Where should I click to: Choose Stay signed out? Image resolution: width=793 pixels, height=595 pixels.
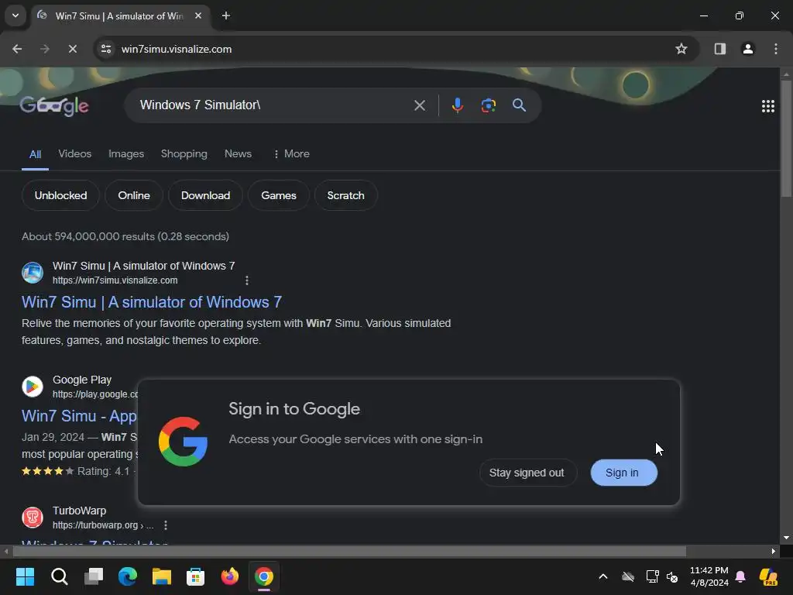click(x=527, y=473)
